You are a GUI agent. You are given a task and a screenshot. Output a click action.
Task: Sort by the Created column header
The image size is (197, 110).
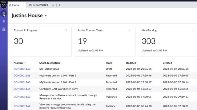tap(167, 63)
